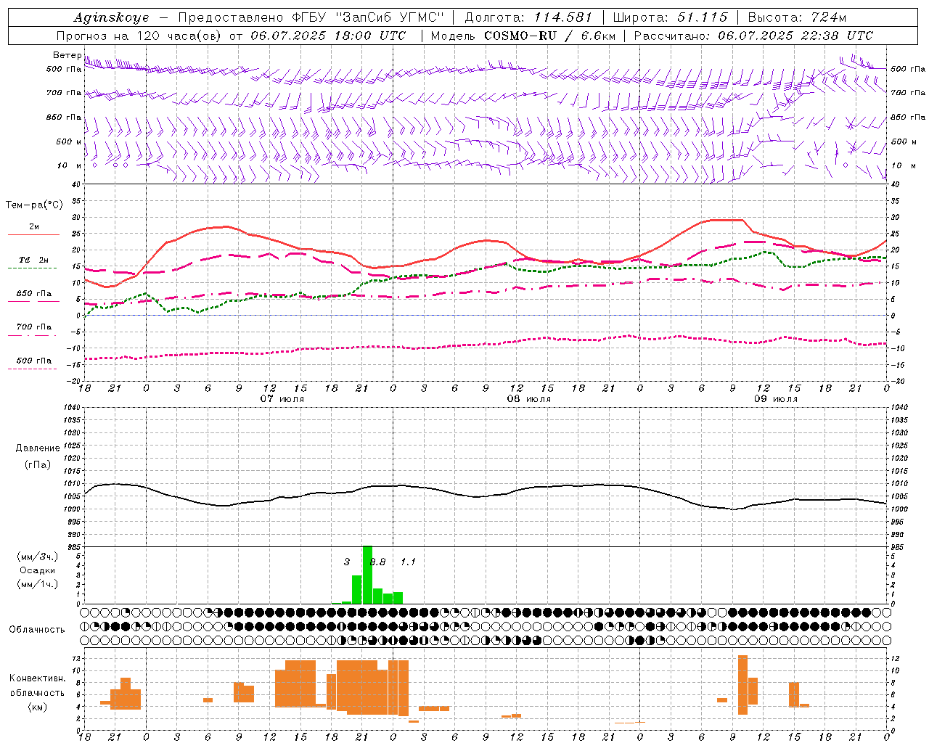Click the tallest green precipitation bar
Viewport: 929px width, 743px height.
pyautogui.click(x=367, y=575)
